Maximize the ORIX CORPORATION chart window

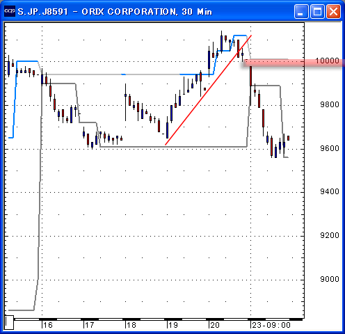317,11
